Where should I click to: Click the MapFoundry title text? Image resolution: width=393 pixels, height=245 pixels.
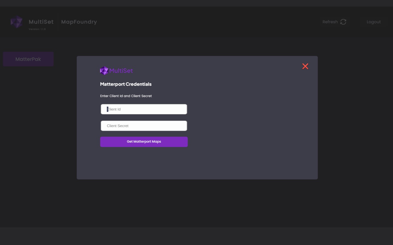coord(79,22)
